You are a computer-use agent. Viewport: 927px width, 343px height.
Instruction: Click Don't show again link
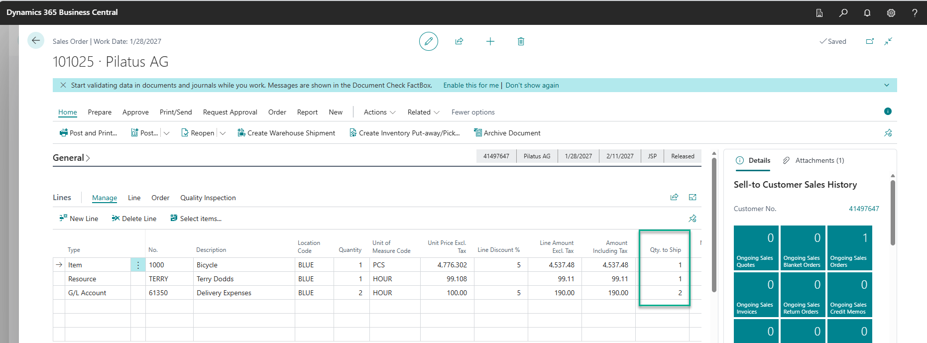point(532,85)
